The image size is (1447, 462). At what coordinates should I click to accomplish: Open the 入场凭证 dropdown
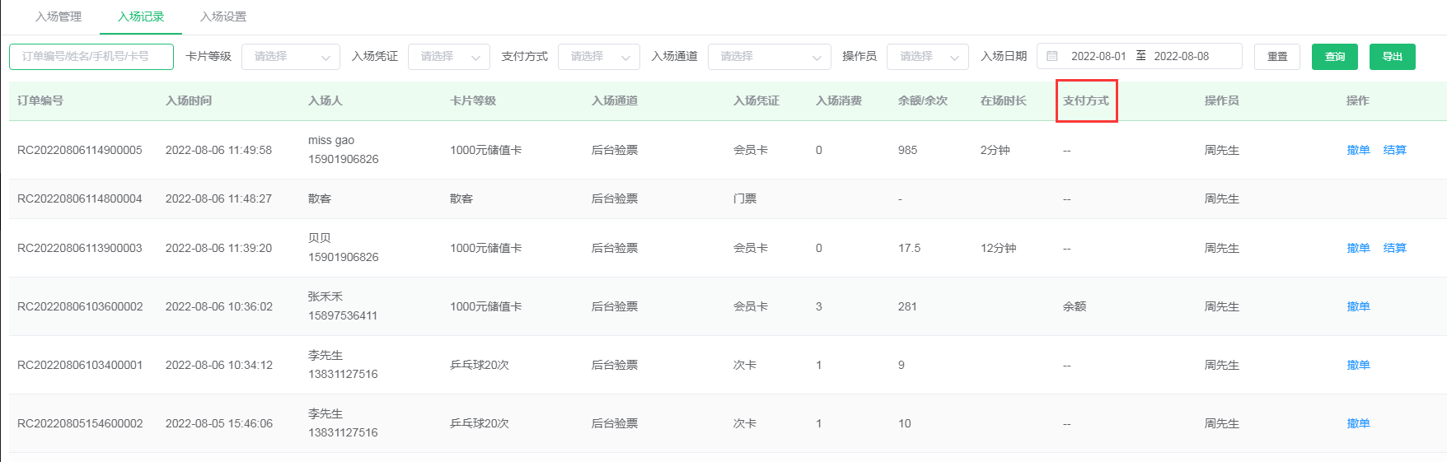[448, 56]
